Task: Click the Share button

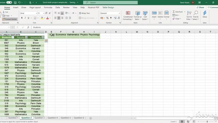Action: click(x=200, y=8)
